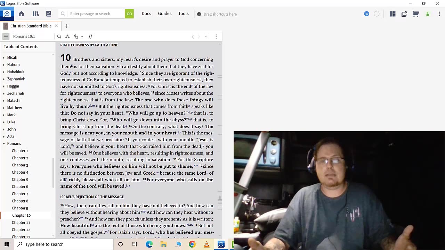Select the Christian Standard Bible tab
This screenshot has height=250, width=445.
click(x=31, y=26)
